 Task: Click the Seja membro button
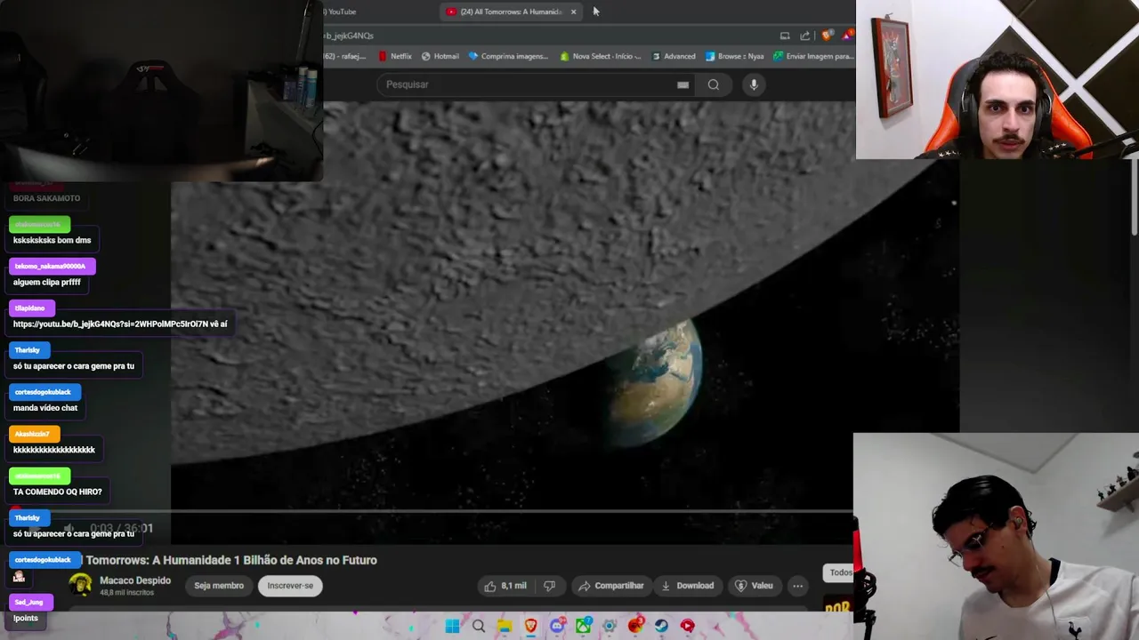click(219, 586)
